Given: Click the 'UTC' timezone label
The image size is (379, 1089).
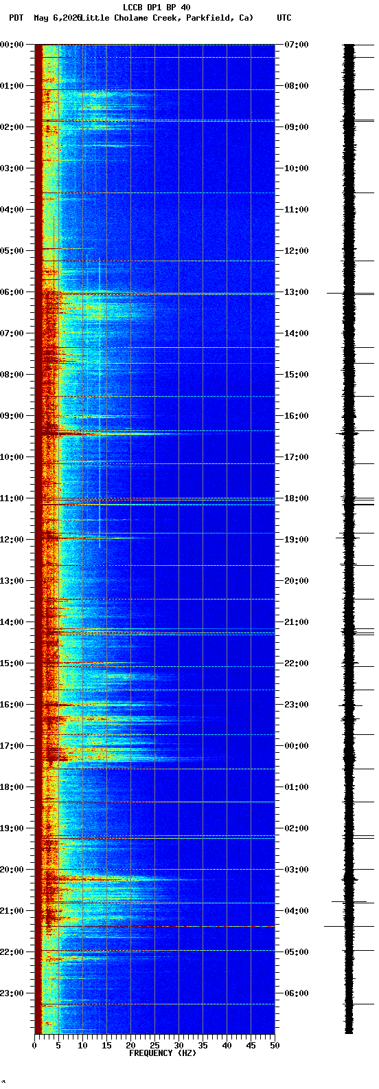Looking at the screenshot, I should pos(284,18).
